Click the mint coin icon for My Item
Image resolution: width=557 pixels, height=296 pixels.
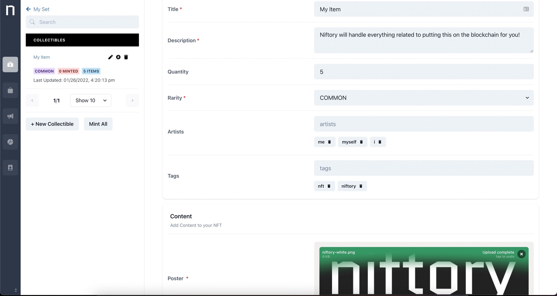tap(118, 57)
